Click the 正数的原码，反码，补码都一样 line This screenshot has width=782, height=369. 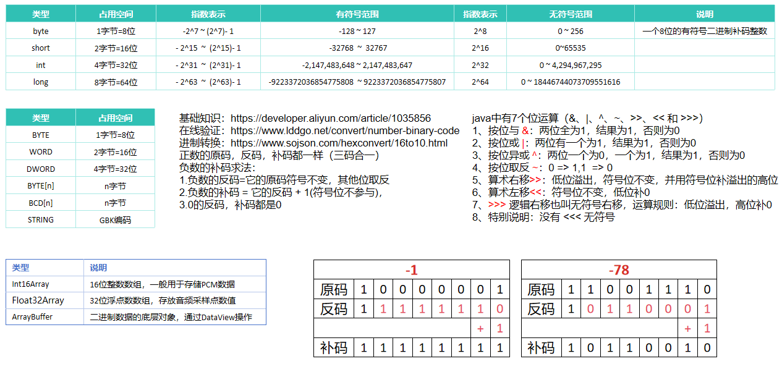pos(279,155)
